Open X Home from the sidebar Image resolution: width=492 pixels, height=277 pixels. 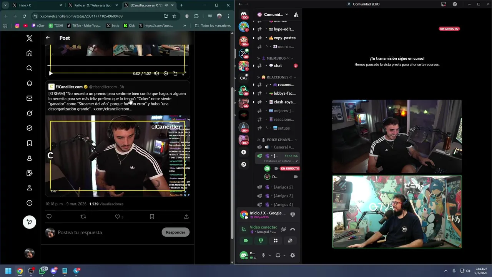click(29, 53)
